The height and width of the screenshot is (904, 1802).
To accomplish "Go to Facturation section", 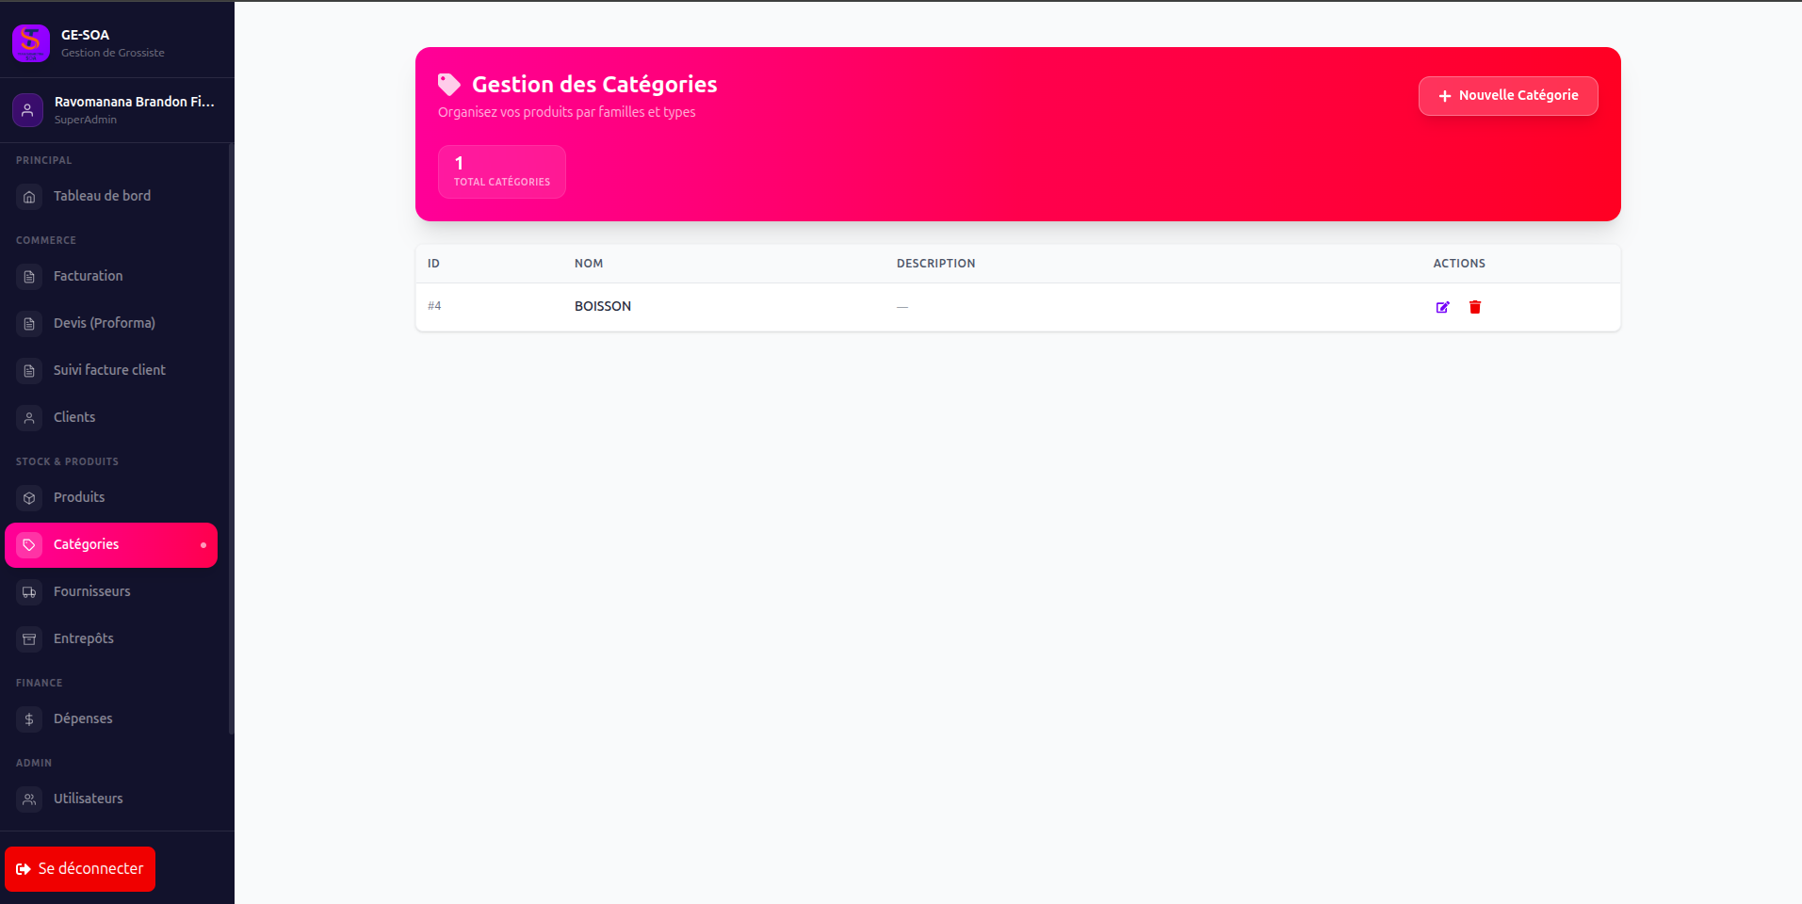I will pos(111,276).
